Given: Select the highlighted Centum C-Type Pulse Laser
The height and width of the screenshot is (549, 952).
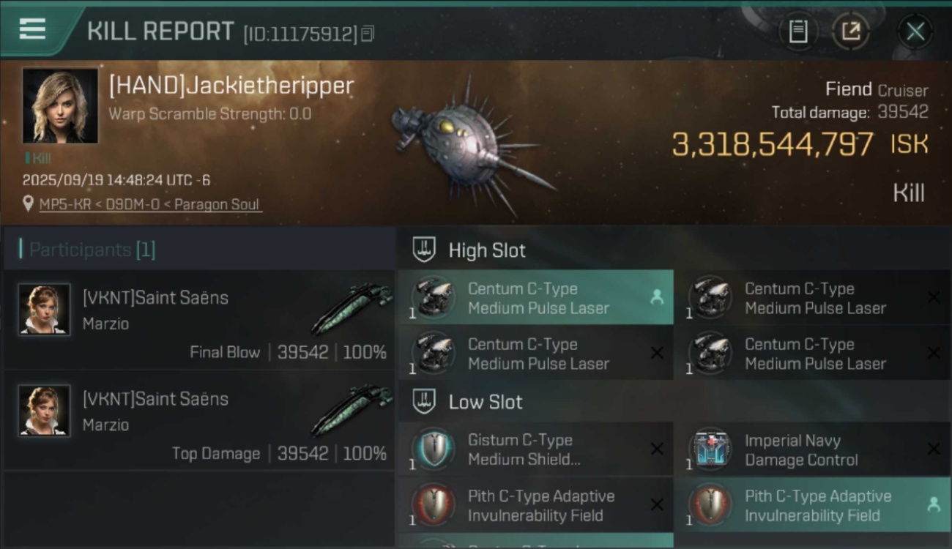Looking at the screenshot, I should pyautogui.click(x=538, y=298).
